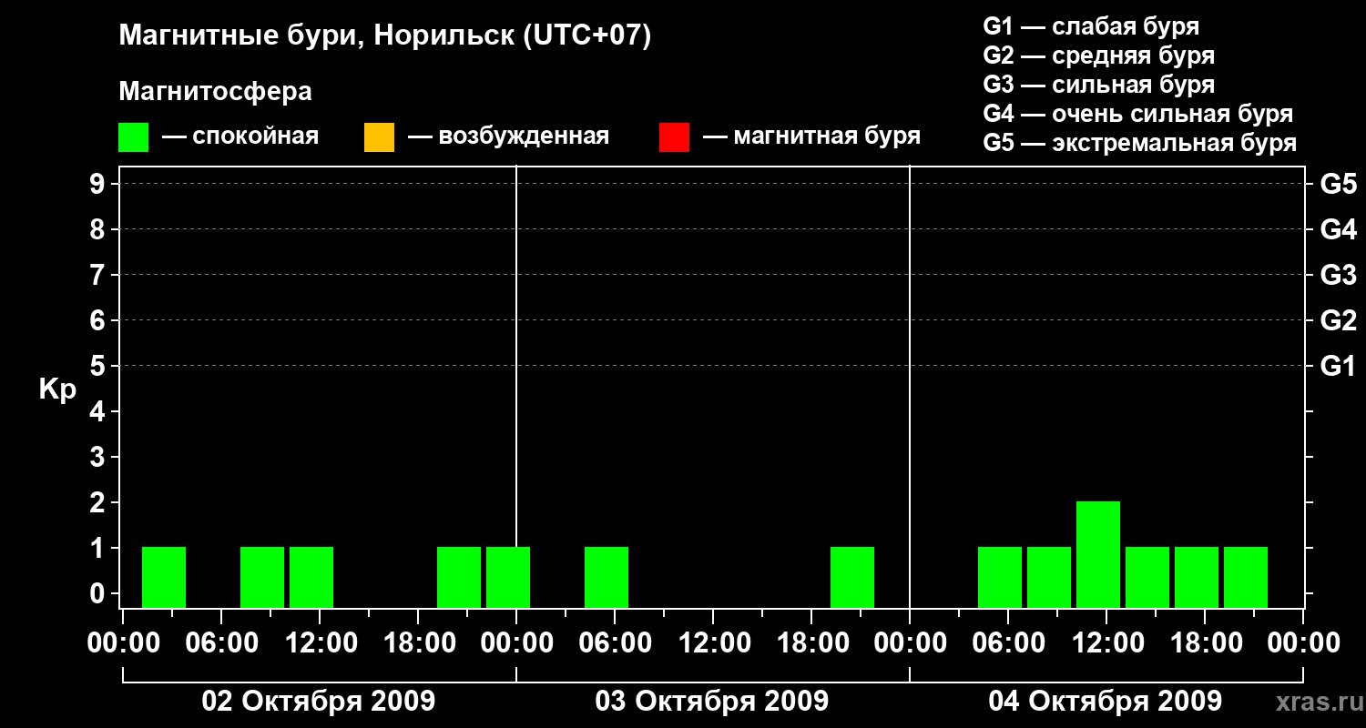Image resolution: width=1366 pixels, height=728 pixels.
Task: Click the 'G3 — сильная буря' legend line
Action: click(1098, 85)
